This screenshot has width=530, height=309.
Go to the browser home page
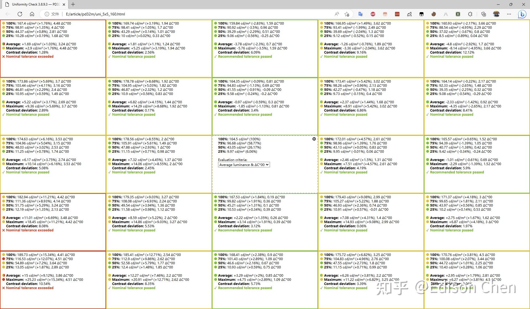[32, 14]
